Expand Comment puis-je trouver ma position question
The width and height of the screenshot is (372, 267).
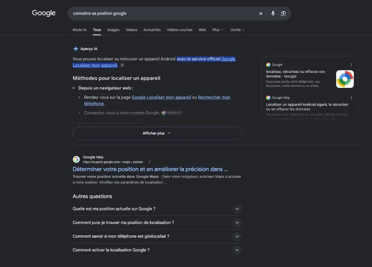pos(157,222)
